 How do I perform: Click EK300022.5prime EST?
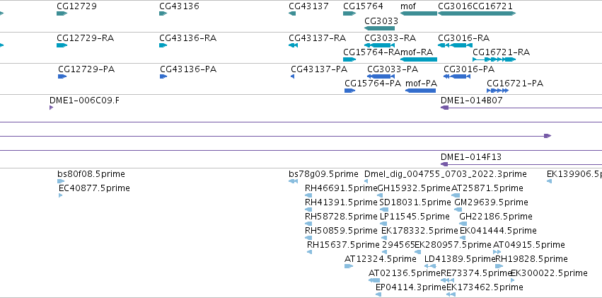[513, 280]
